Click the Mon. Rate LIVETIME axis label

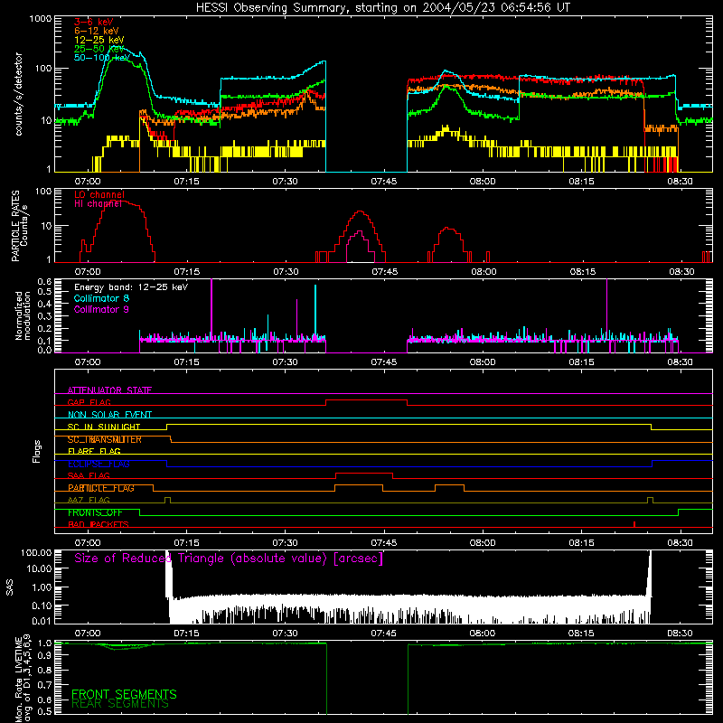(x=23, y=678)
